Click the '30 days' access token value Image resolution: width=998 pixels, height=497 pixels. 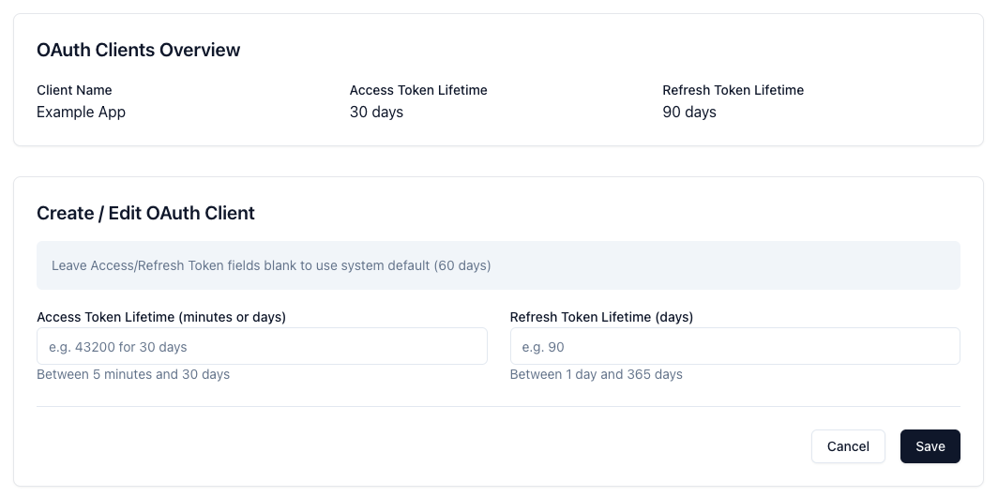click(x=376, y=112)
